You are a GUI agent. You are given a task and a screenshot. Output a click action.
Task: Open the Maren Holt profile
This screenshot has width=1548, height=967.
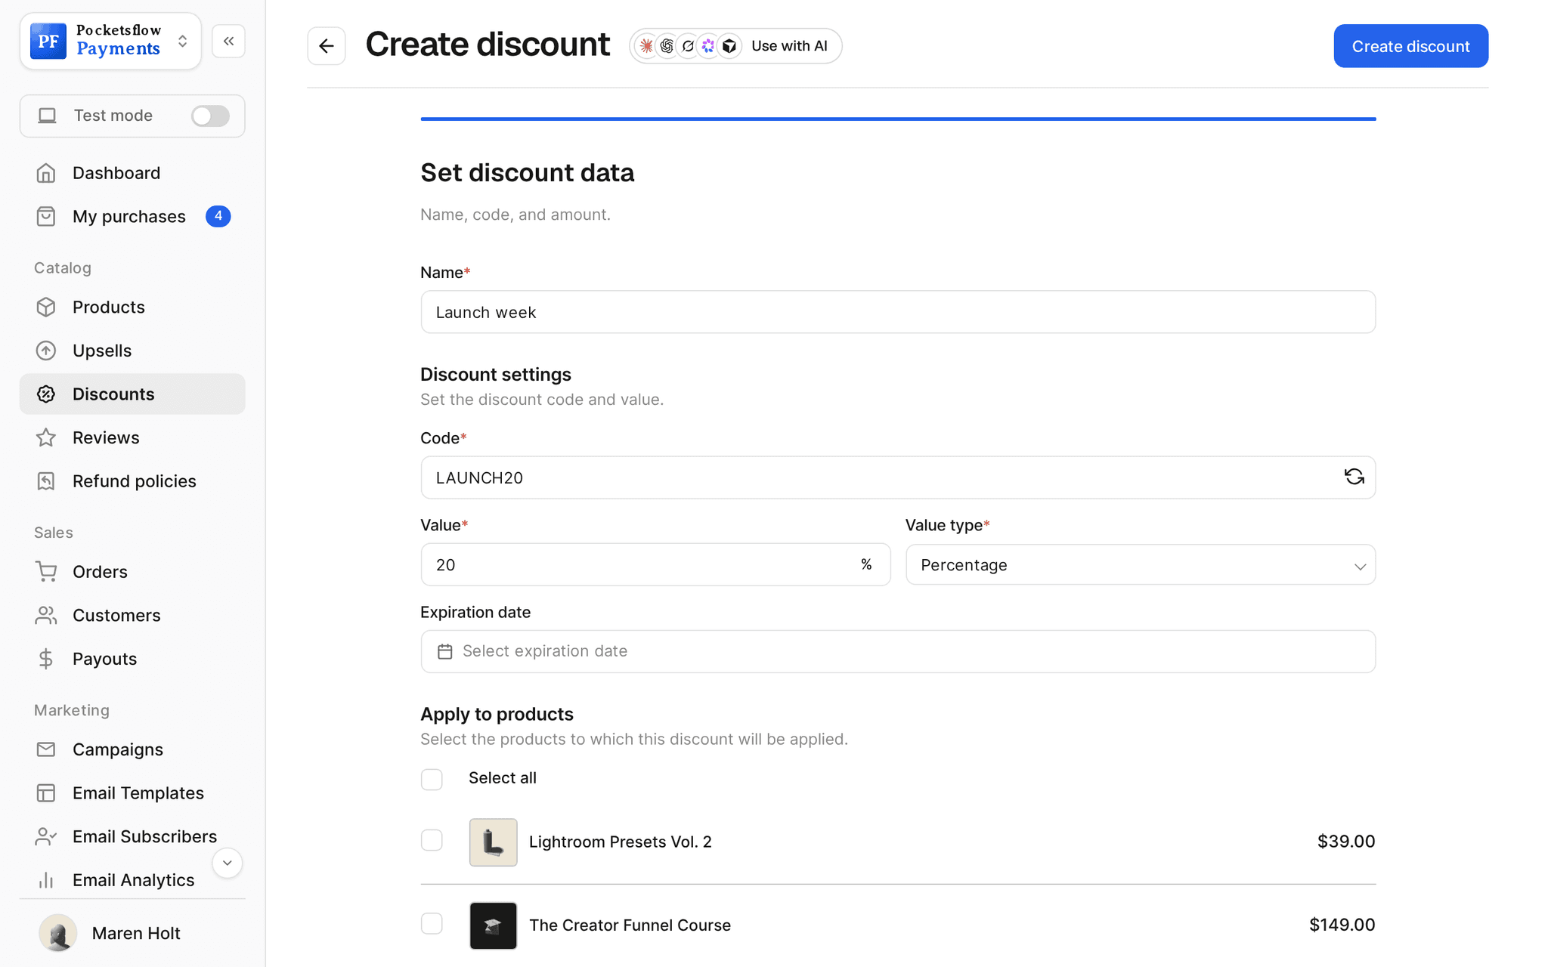coord(132,933)
